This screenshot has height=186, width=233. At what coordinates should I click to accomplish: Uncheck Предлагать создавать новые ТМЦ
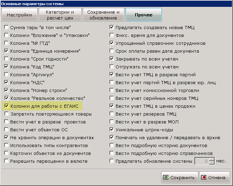point(112,27)
